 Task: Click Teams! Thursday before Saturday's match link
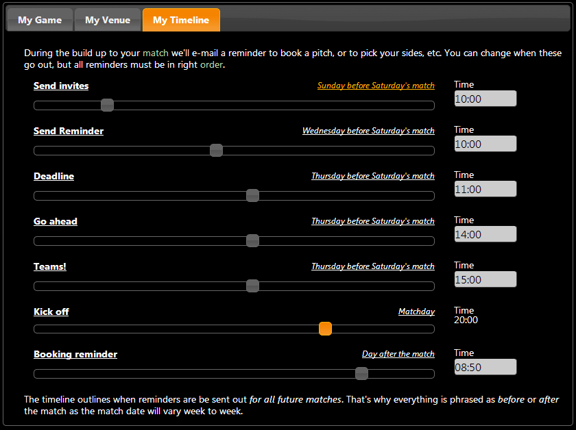pos(373,266)
